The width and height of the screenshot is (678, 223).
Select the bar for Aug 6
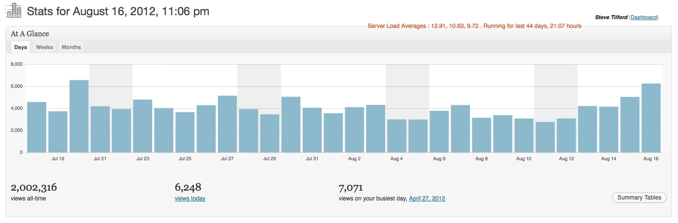coord(439,131)
